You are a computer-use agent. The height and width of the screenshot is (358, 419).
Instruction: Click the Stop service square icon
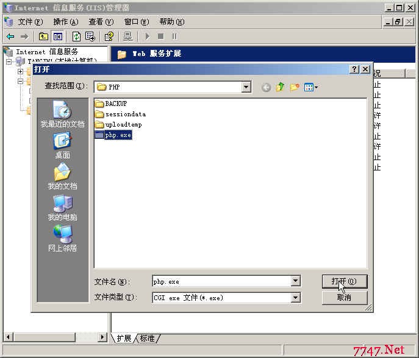pyautogui.click(x=160, y=37)
